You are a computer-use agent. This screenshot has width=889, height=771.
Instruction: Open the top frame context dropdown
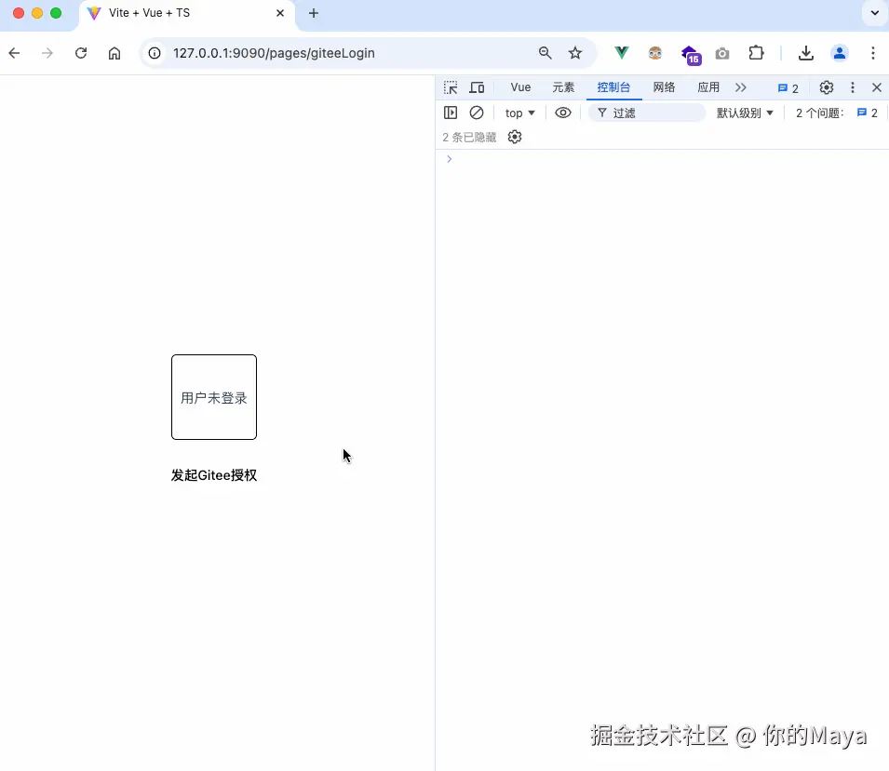click(519, 113)
